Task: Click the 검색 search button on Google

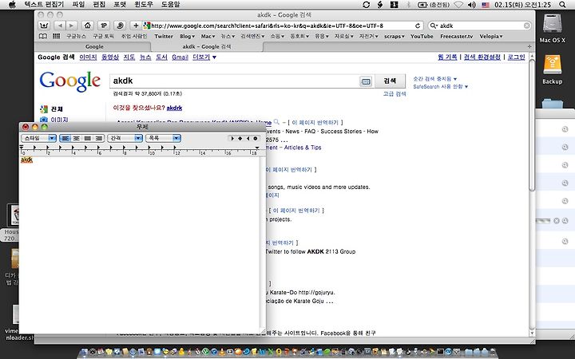Action: click(390, 81)
